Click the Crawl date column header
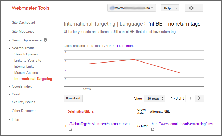 point(142,112)
